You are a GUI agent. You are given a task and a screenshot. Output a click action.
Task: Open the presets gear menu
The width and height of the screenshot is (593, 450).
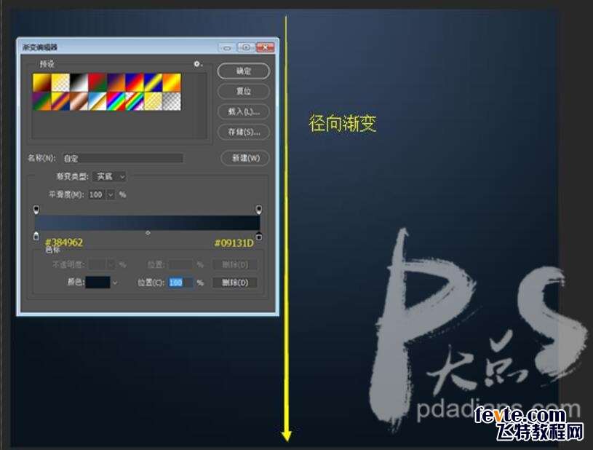click(198, 64)
